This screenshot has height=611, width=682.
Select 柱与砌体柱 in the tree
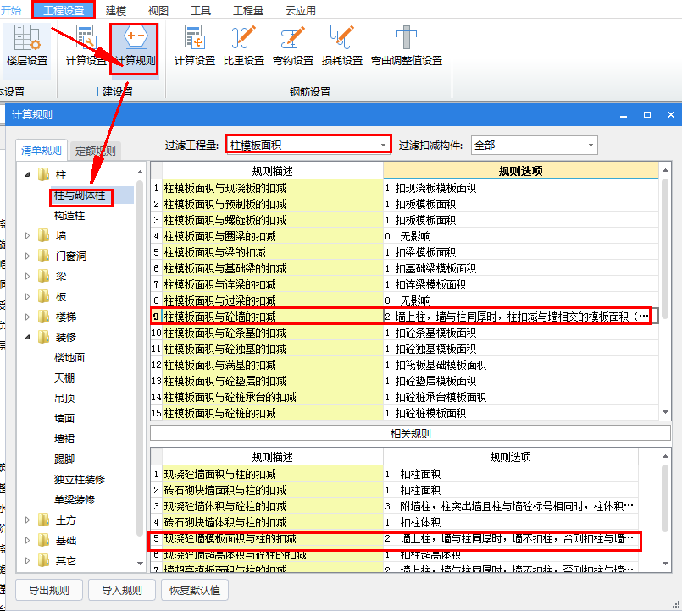coord(80,195)
